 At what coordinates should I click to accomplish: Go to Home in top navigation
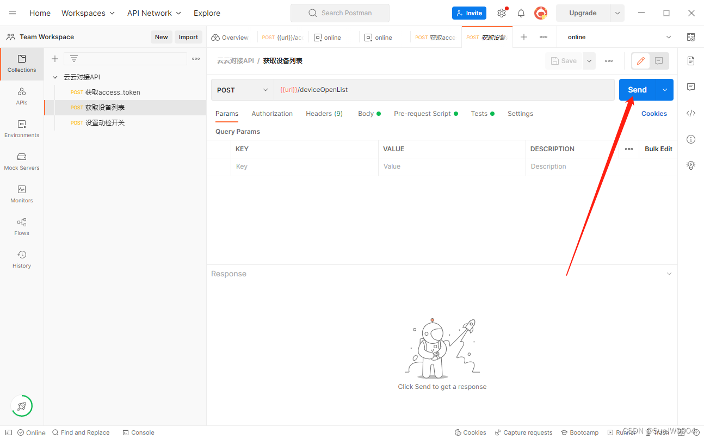coord(40,13)
